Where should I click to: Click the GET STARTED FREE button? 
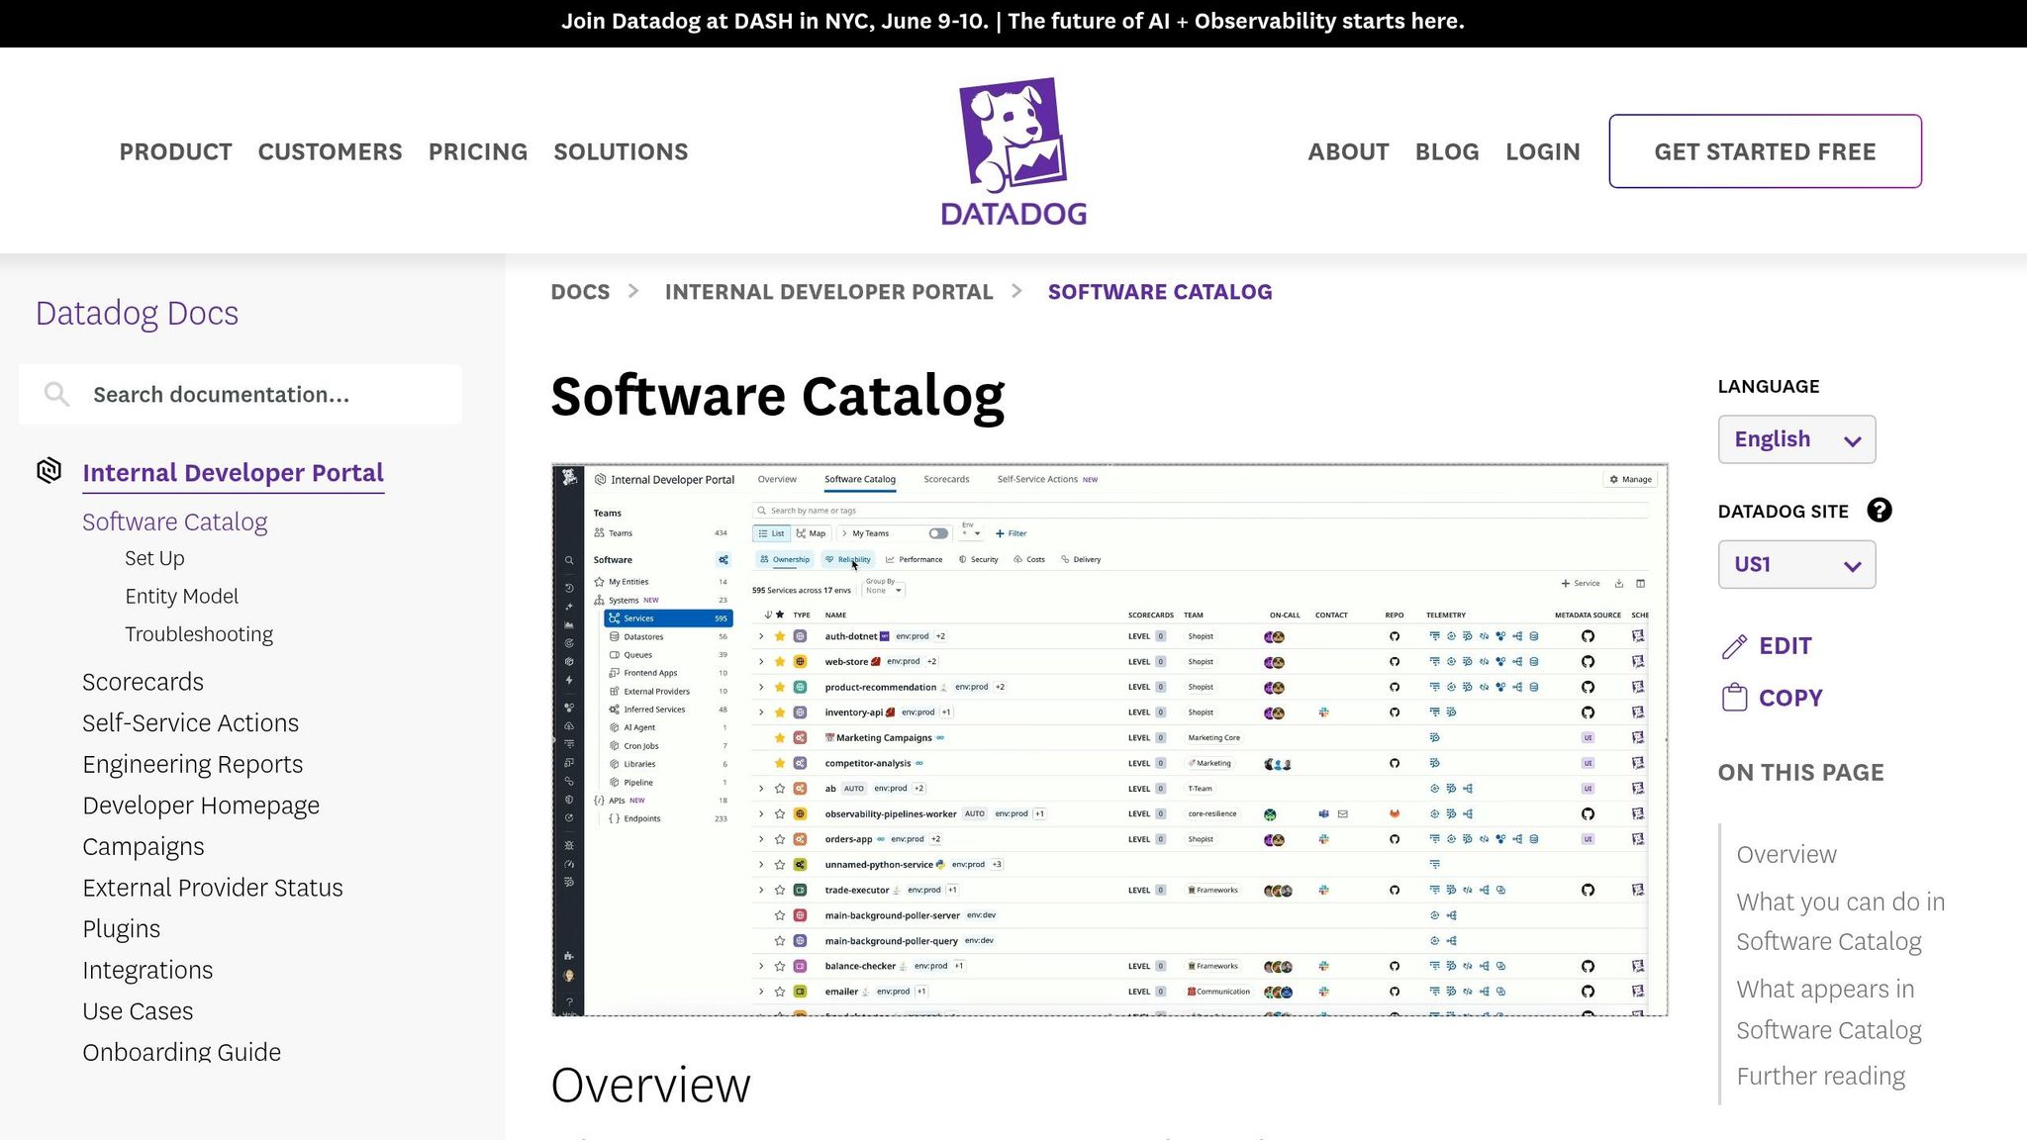(1765, 151)
